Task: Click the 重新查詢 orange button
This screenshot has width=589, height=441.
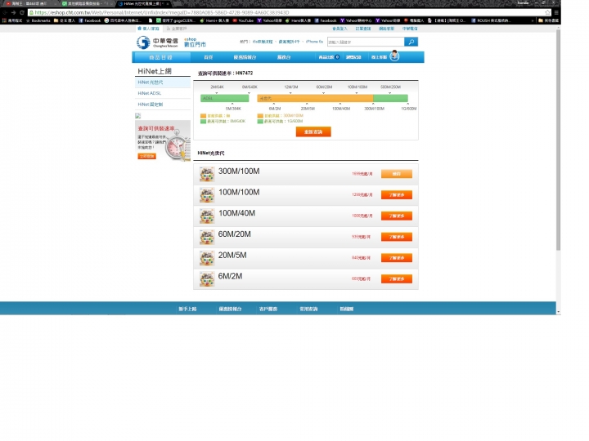Action: (313, 131)
